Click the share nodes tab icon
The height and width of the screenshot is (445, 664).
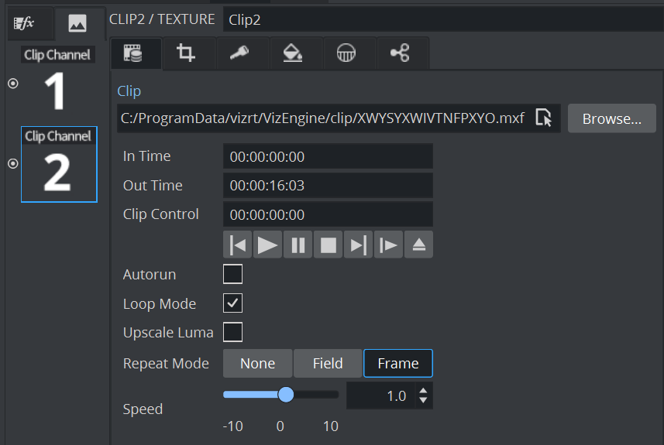click(400, 53)
